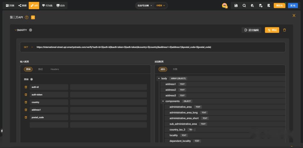Select the administrative_area_short row
This screenshot has height=148, width=303.
(x=225, y=118)
